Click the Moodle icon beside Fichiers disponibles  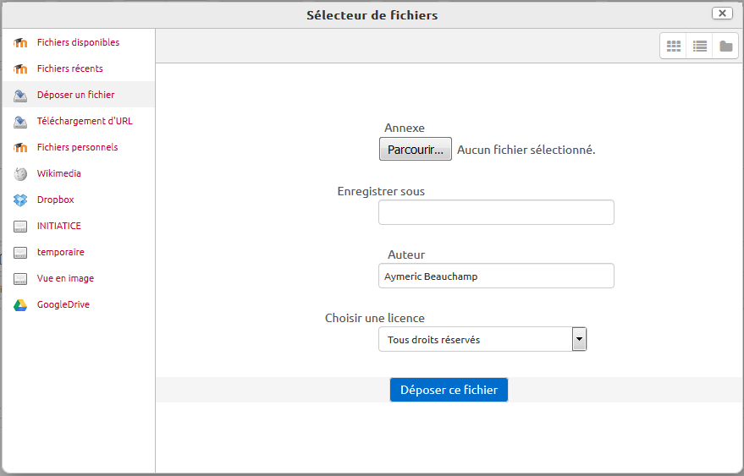coord(20,43)
